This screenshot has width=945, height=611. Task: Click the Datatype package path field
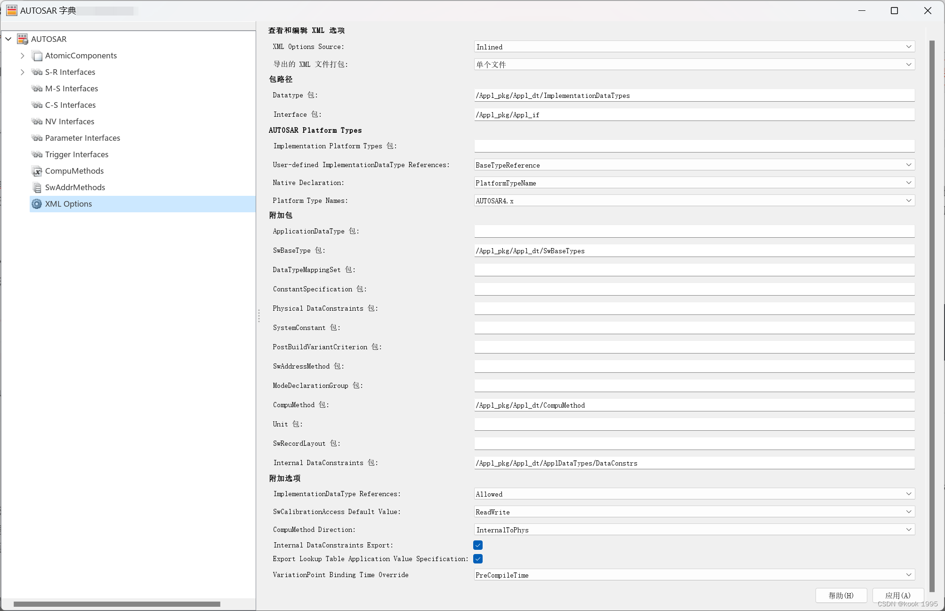tap(695, 95)
